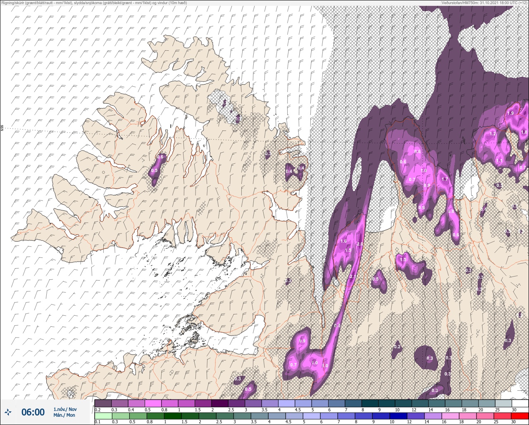Viewport: 529px width, 425px height.
Task: Click the bottom-row rain legend swatch for 10
Action: [398, 416]
